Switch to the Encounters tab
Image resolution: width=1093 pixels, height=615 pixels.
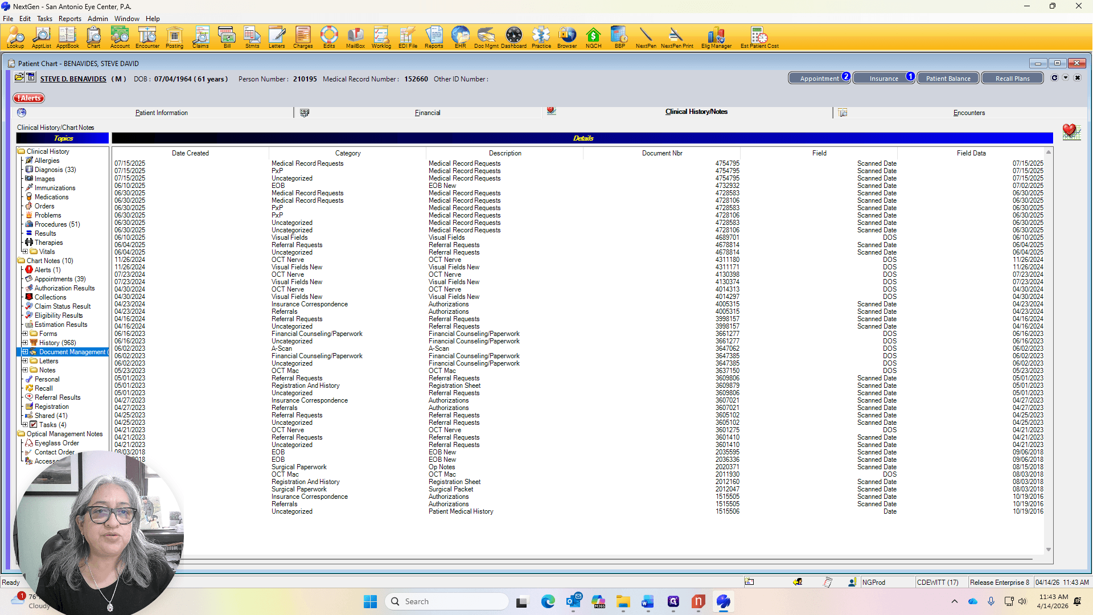coord(969,113)
